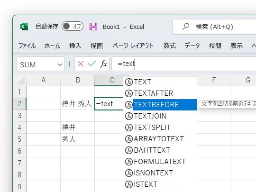Screen dimensions: 256x192
Task: Choose TEXTSPLIT from the autocomplete list
Action: pyautogui.click(x=160, y=128)
